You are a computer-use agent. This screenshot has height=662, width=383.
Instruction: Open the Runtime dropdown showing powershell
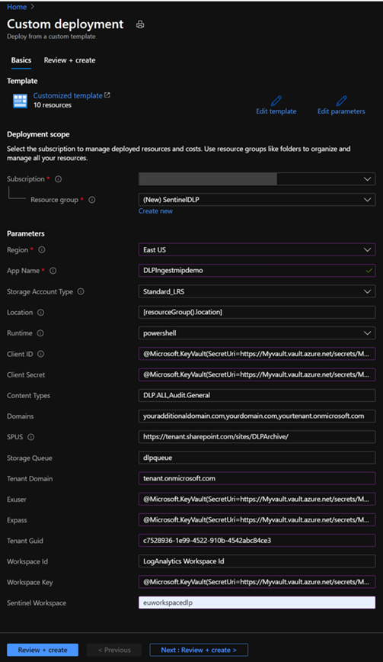(x=257, y=333)
